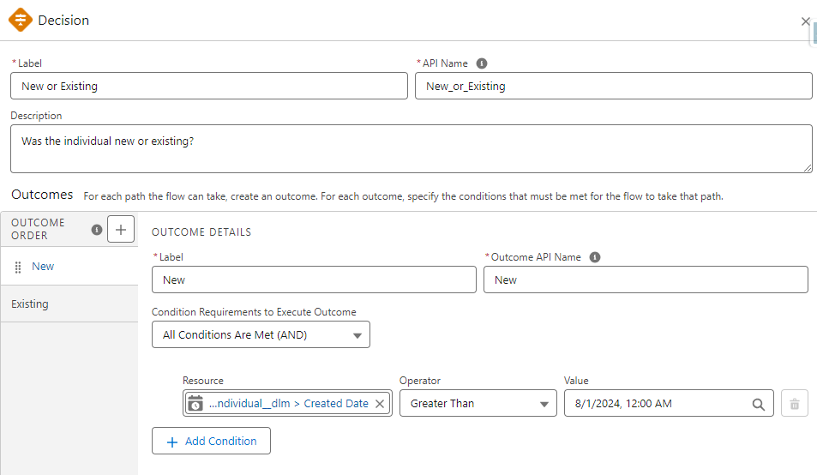Click the orange Decision element icon
Image resolution: width=817 pixels, height=475 pixels.
click(20, 20)
